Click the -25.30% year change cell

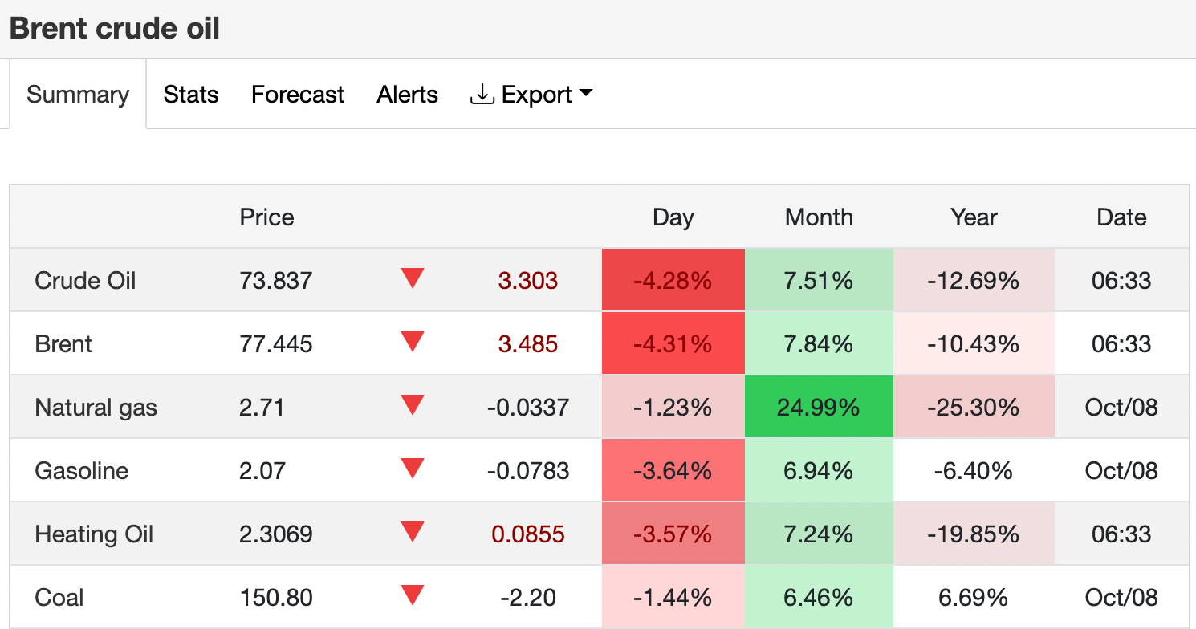[x=974, y=407]
